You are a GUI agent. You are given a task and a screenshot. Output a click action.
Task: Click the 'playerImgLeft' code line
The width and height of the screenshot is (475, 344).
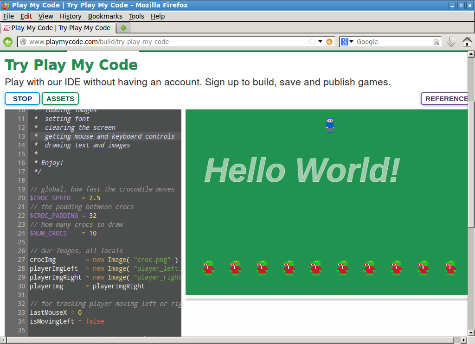(x=105, y=268)
